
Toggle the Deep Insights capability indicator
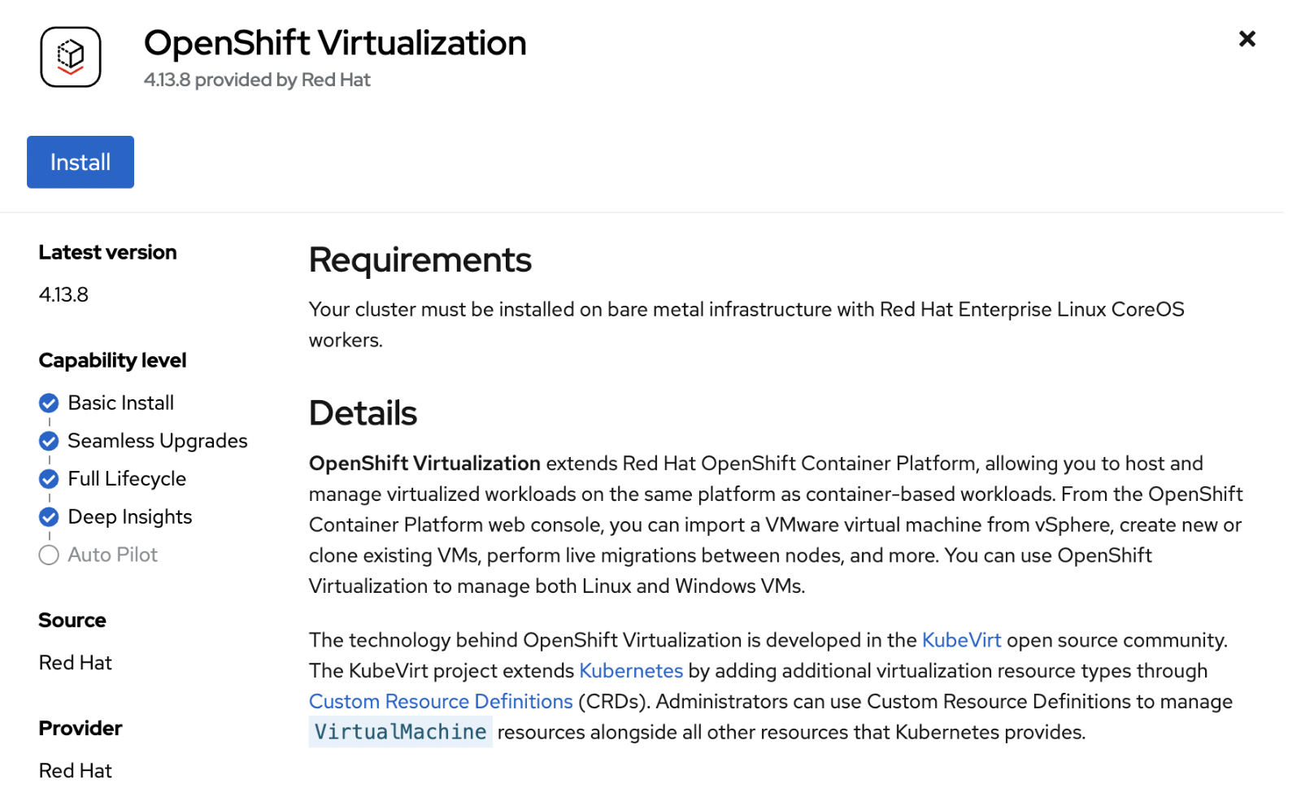point(48,516)
